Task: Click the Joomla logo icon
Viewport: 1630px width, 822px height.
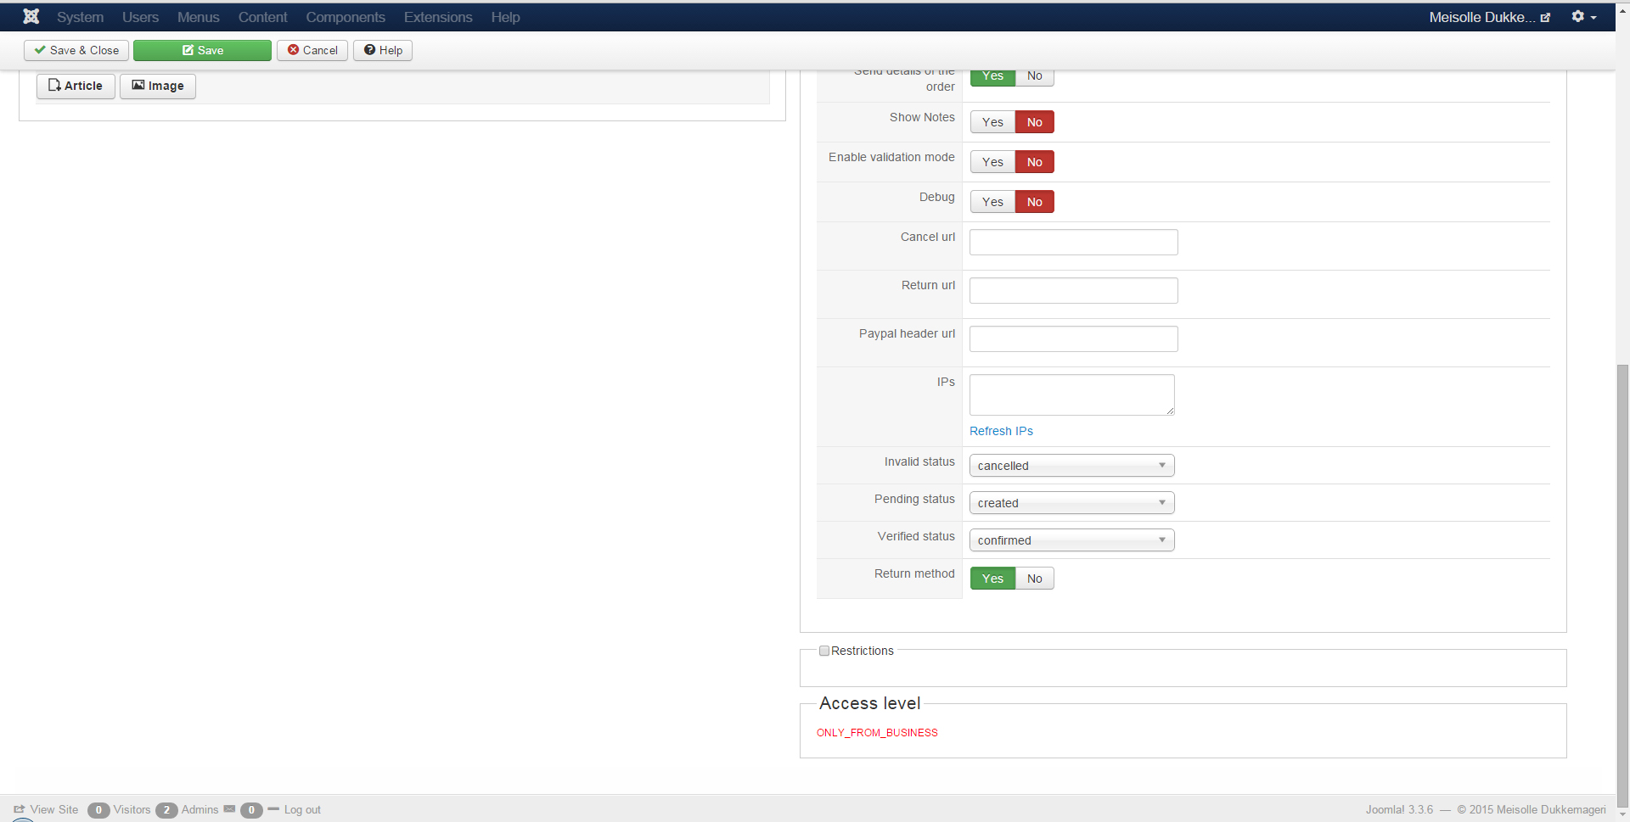Action: [x=31, y=16]
